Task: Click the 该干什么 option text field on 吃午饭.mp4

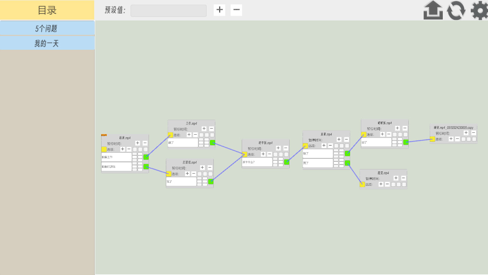Action: (x=257, y=162)
